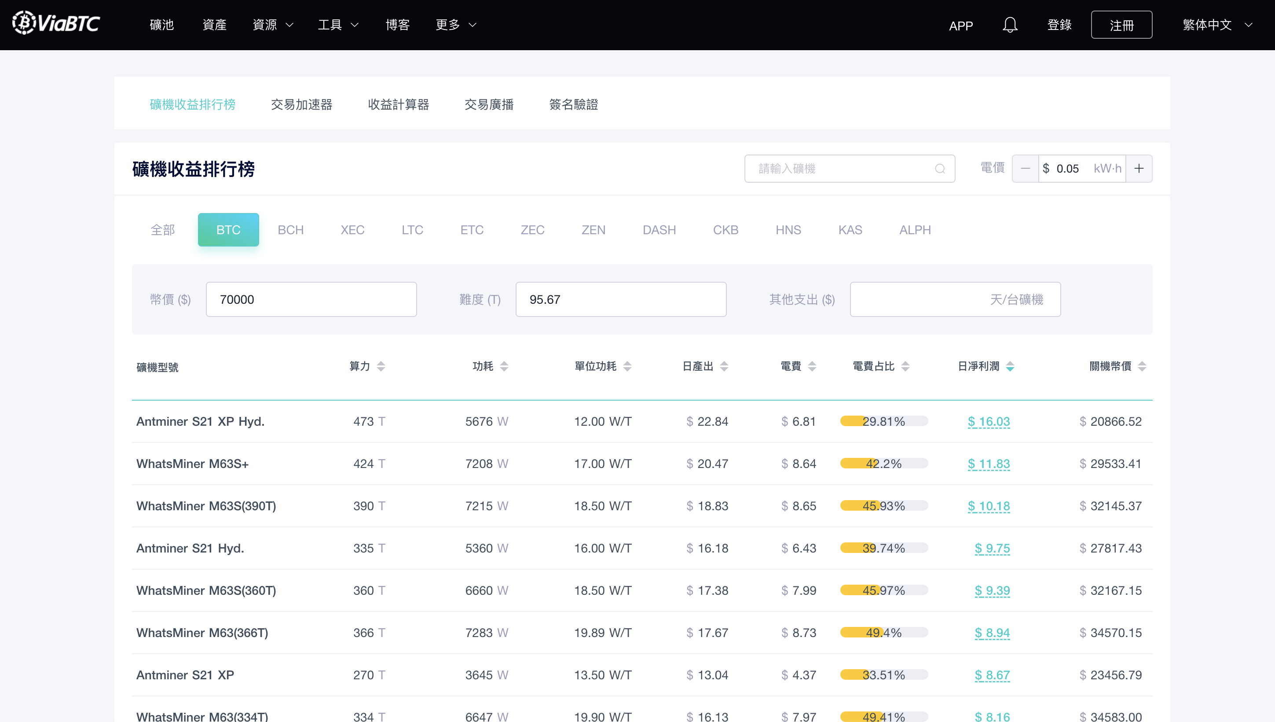
Task: Sort by 單位功耗 column arrows
Action: 627,366
